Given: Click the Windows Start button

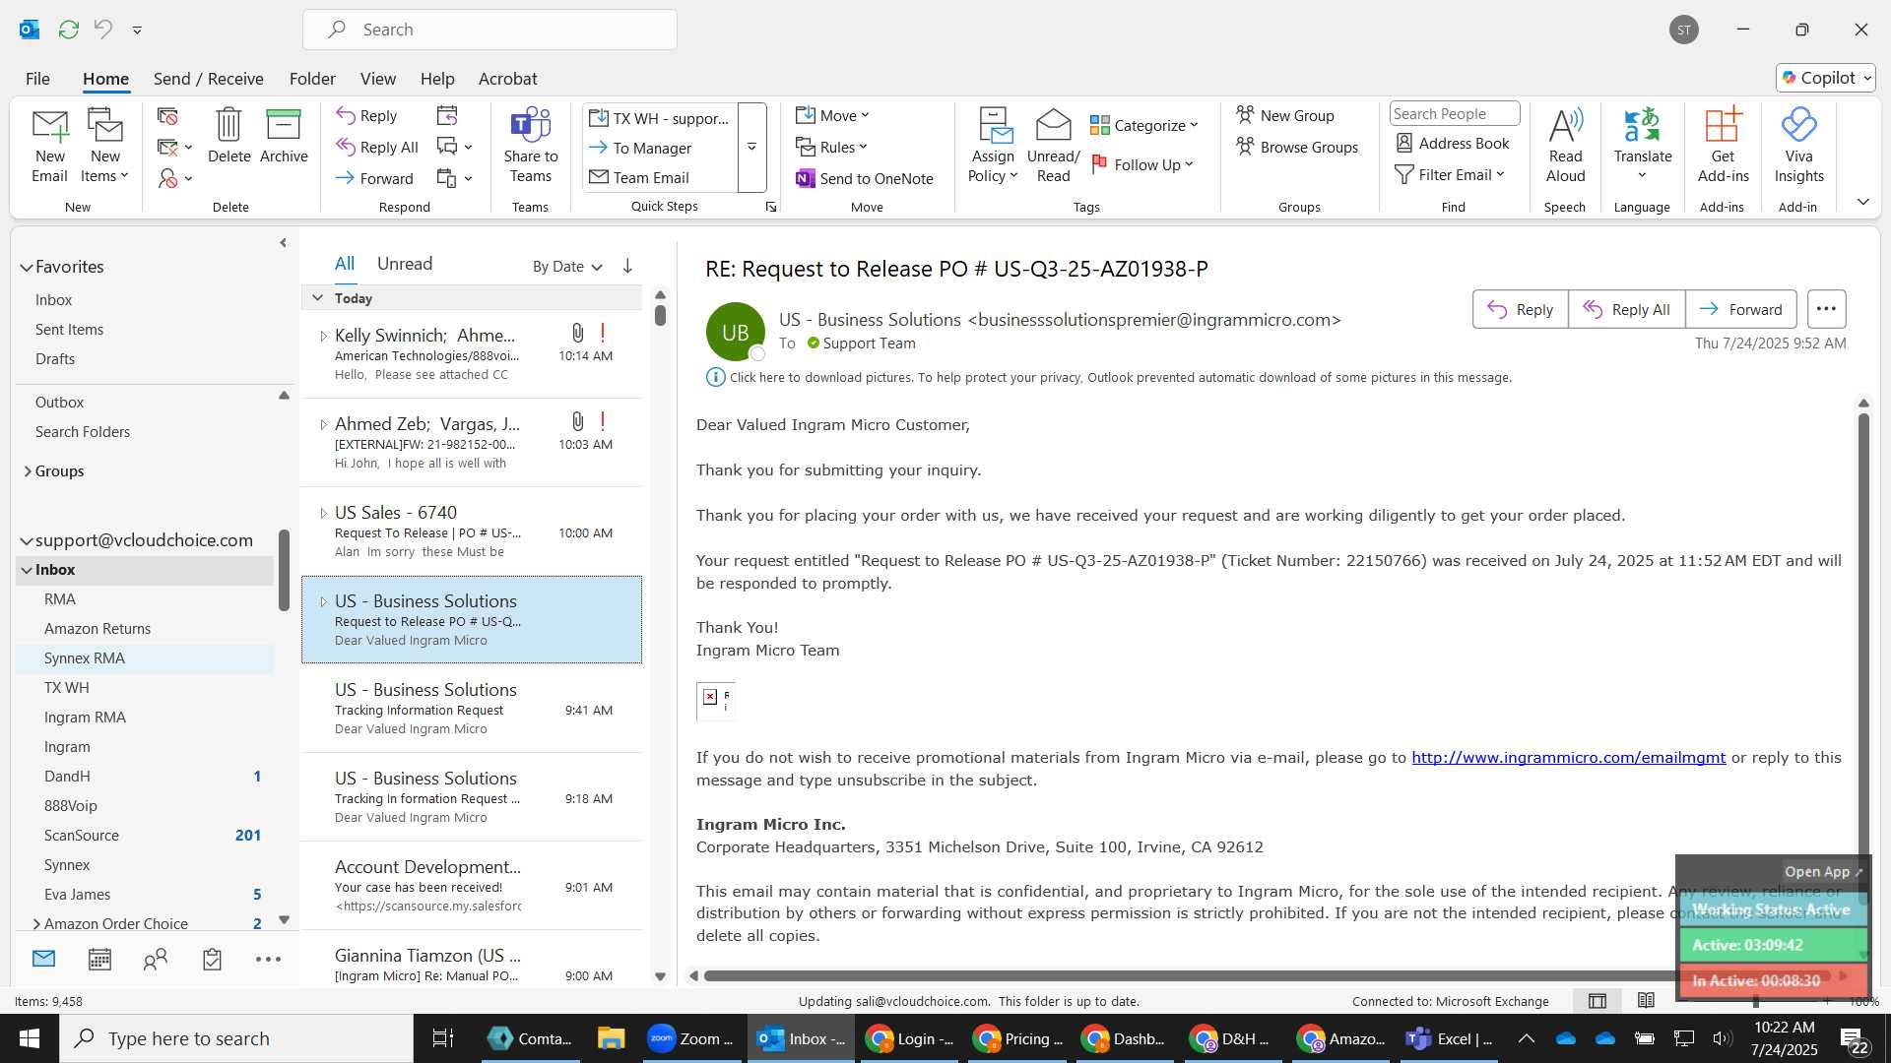Looking at the screenshot, I should pyautogui.click(x=30, y=1038).
